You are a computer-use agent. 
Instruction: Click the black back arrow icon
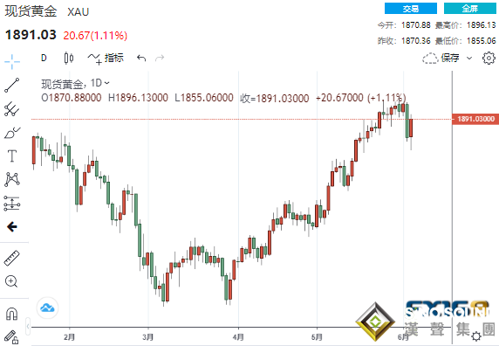click(x=11, y=227)
